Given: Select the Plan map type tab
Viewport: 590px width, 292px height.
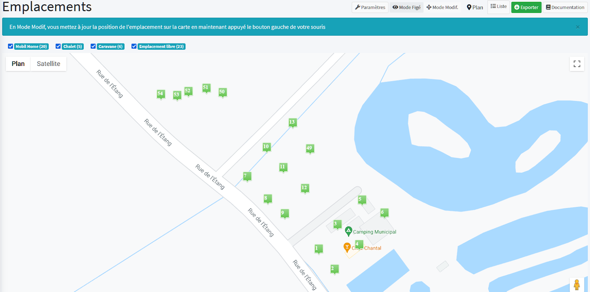Looking at the screenshot, I should 18,64.
